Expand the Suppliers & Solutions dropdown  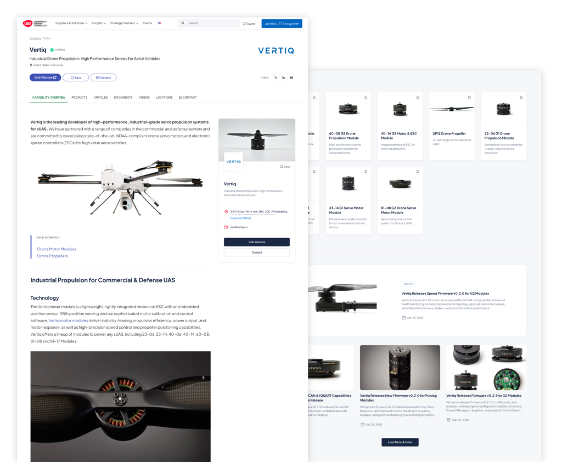(71, 23)
